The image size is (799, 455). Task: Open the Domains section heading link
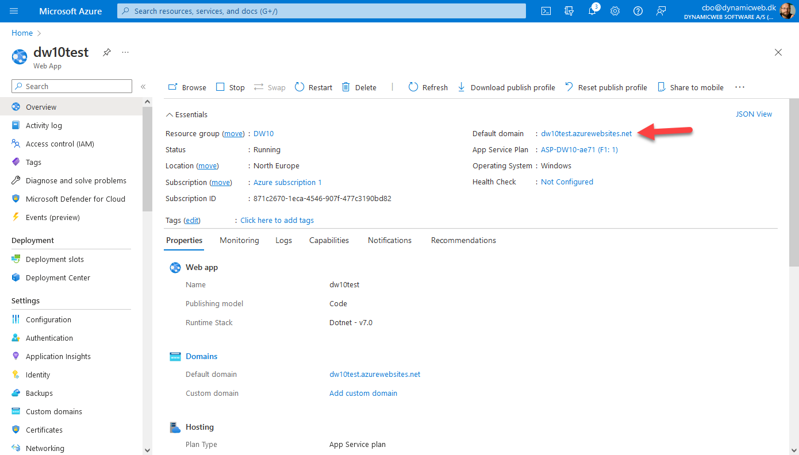(201, 356)
